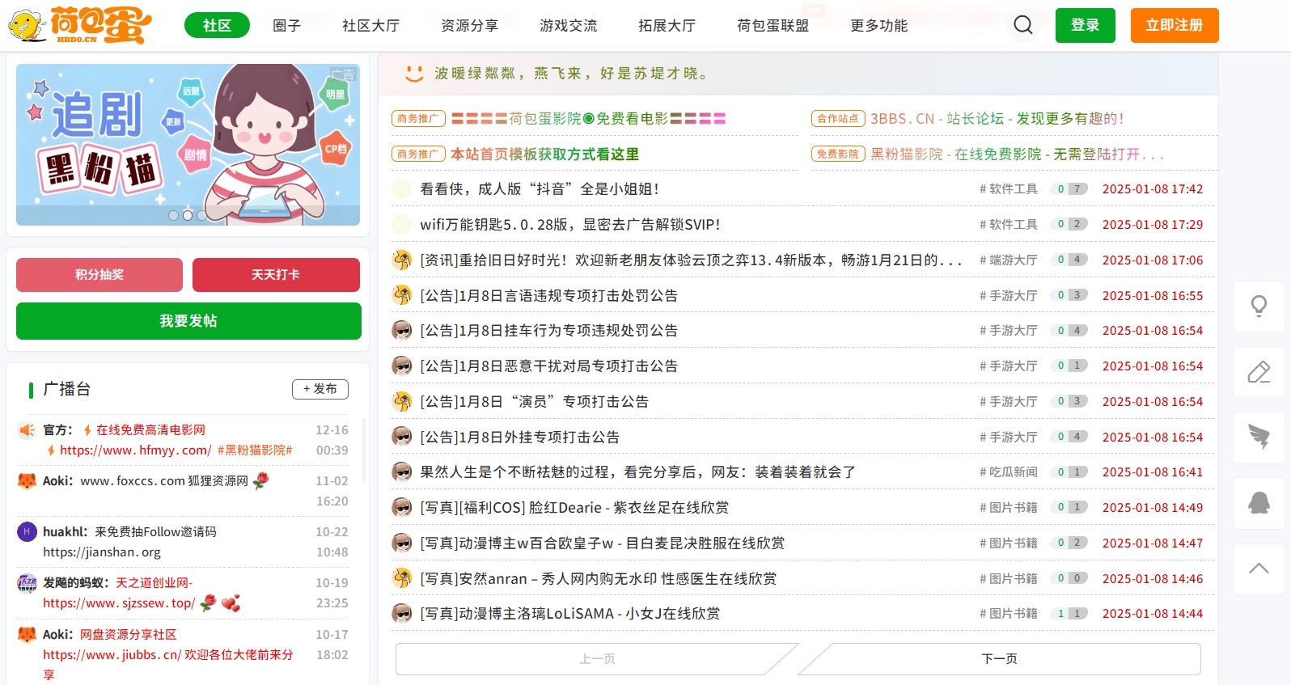Click the 上一页 pagination button
The width and height of the screenshot is (1291, 685).
click(x=597, y=659)
